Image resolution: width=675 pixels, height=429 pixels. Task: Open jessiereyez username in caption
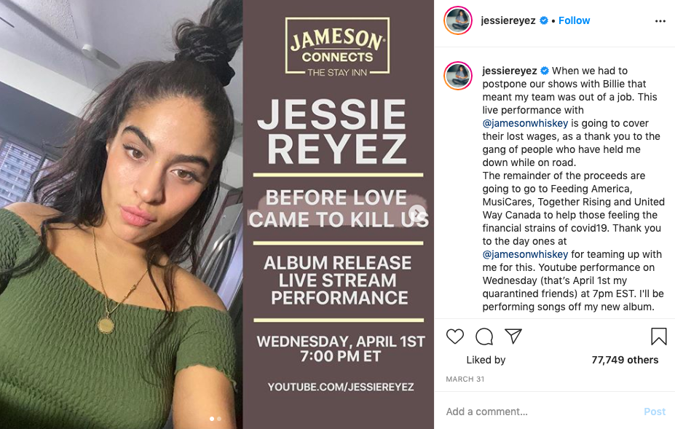[509, 71]
